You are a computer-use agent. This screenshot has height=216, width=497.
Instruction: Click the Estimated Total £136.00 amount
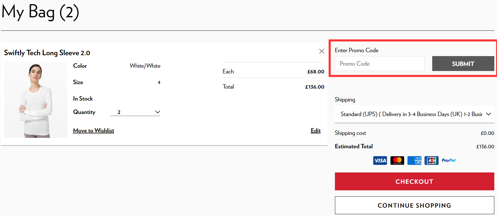pyautogui.click(x=485, y=146)
